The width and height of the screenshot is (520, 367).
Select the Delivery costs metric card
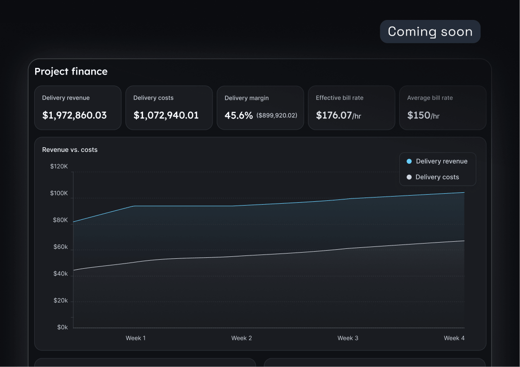(x=169, y=107)
